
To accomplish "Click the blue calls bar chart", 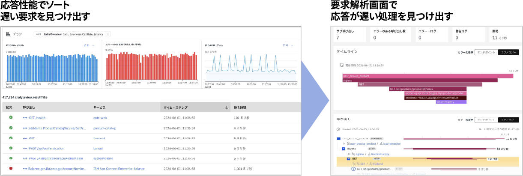I will click(x=53, y=67).
